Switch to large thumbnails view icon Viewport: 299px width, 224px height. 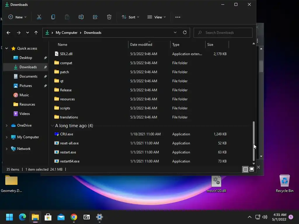pyautogui.click(x=252, y=169)
